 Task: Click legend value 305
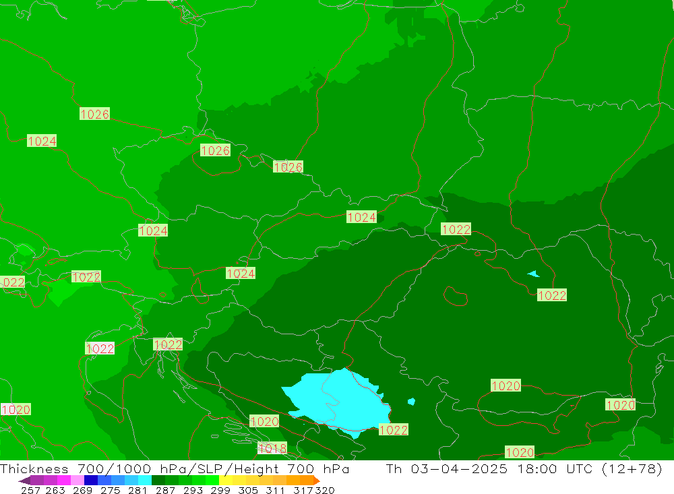point(248,490)
